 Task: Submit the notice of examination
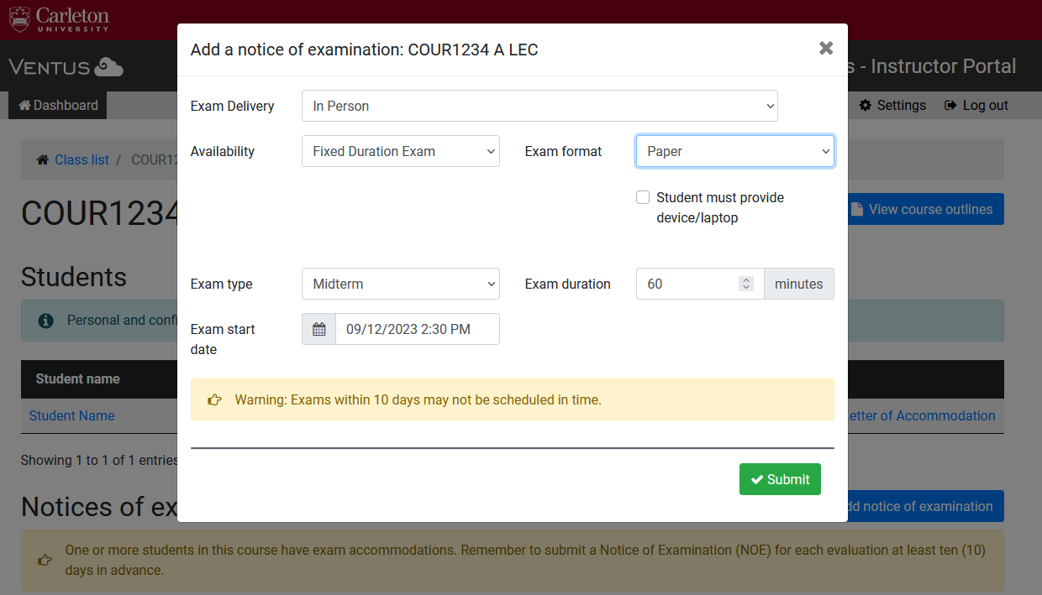tap(780, 478)
